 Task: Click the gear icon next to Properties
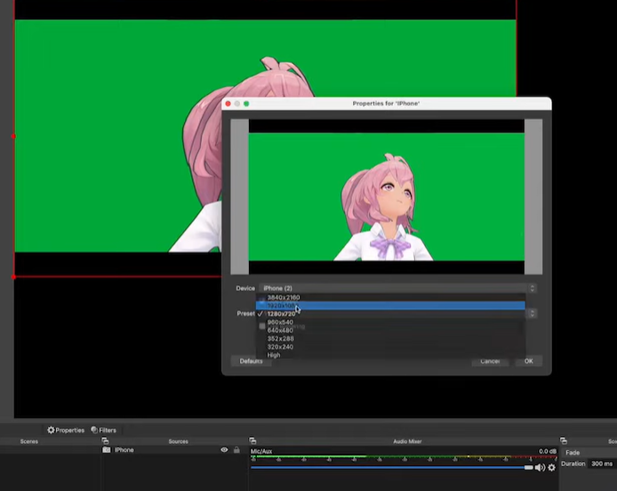[51, 430]
